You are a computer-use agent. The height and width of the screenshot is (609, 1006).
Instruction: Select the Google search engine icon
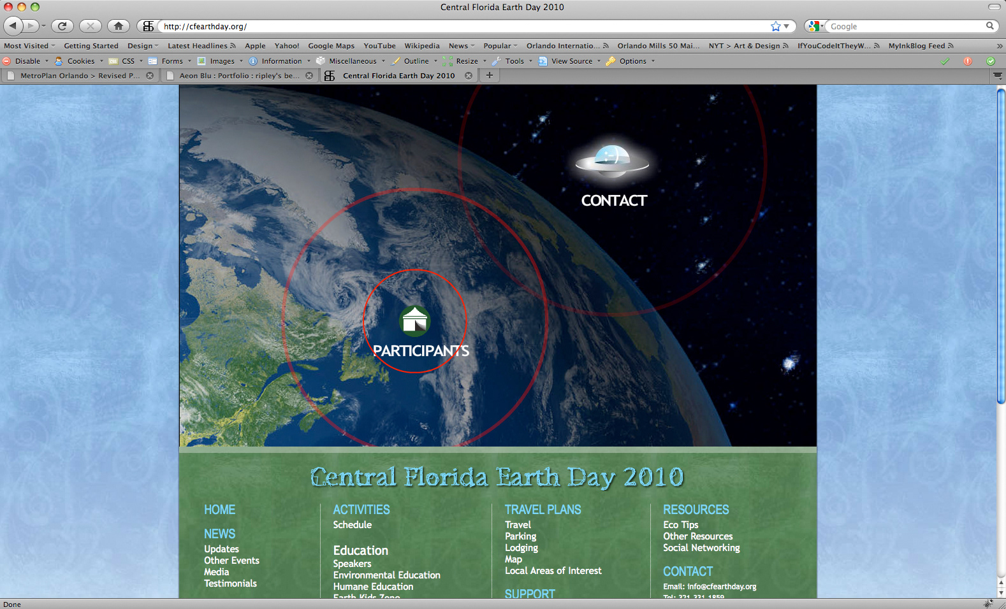tap(813, 26)
